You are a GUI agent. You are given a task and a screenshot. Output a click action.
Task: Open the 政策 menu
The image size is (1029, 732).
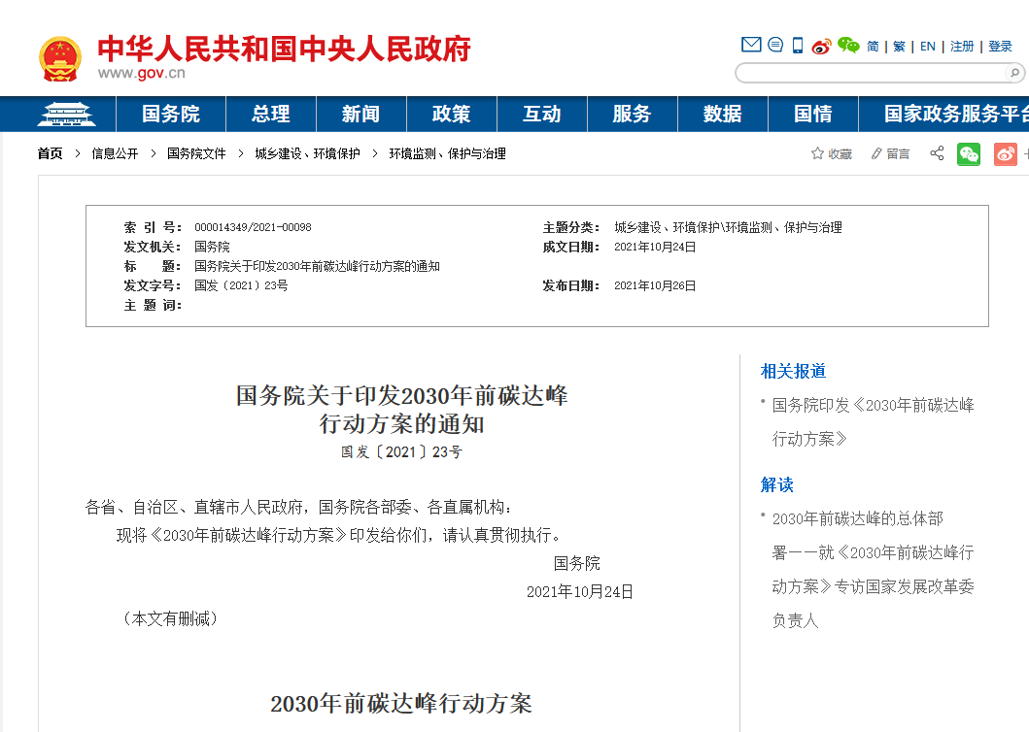[x=452, y=115]
